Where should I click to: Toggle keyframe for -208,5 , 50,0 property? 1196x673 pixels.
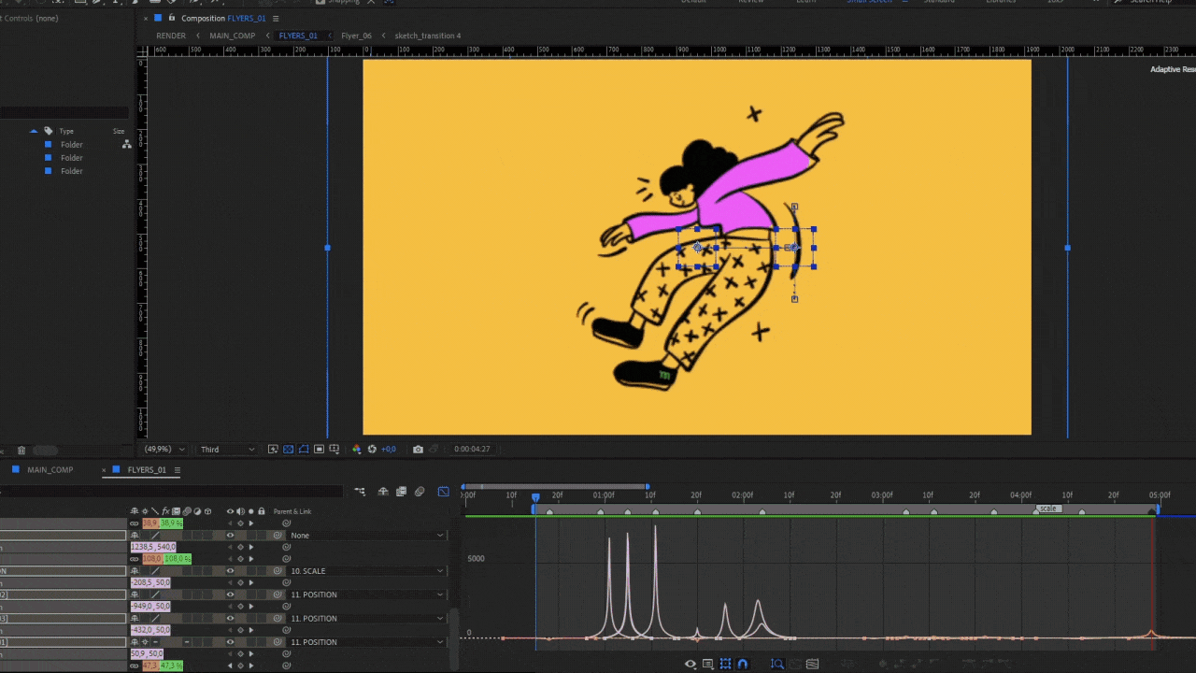click(240, 582)
